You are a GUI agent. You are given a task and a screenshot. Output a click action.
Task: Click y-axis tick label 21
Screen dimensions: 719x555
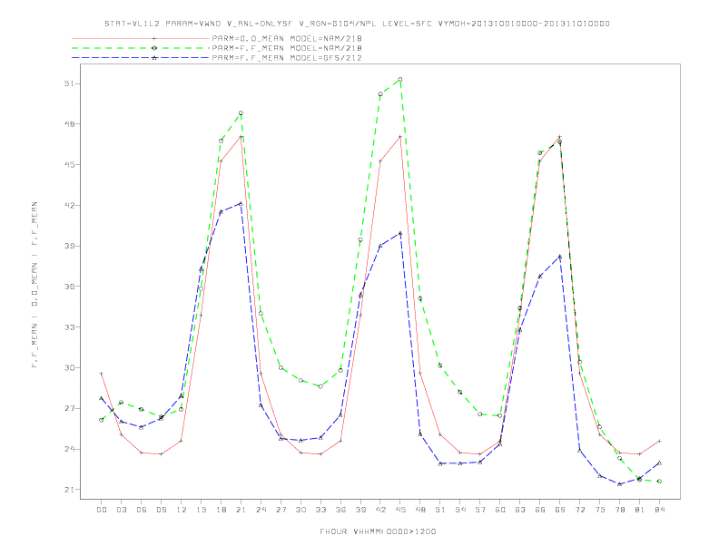[x=70, y=490]
